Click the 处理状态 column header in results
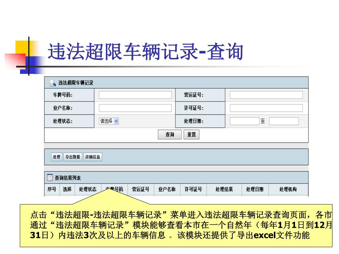The width and height of the screenshot is (339, 254). 88,190
